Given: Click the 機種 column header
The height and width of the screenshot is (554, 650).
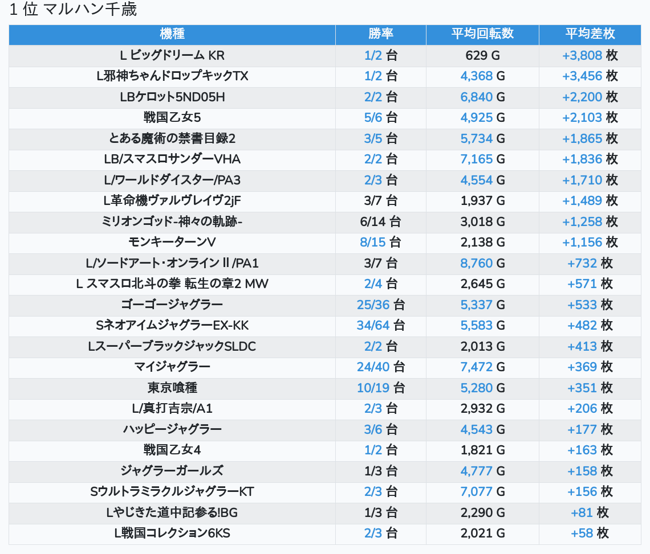Looking at the screenshot, I should click(x=172, y=34).
